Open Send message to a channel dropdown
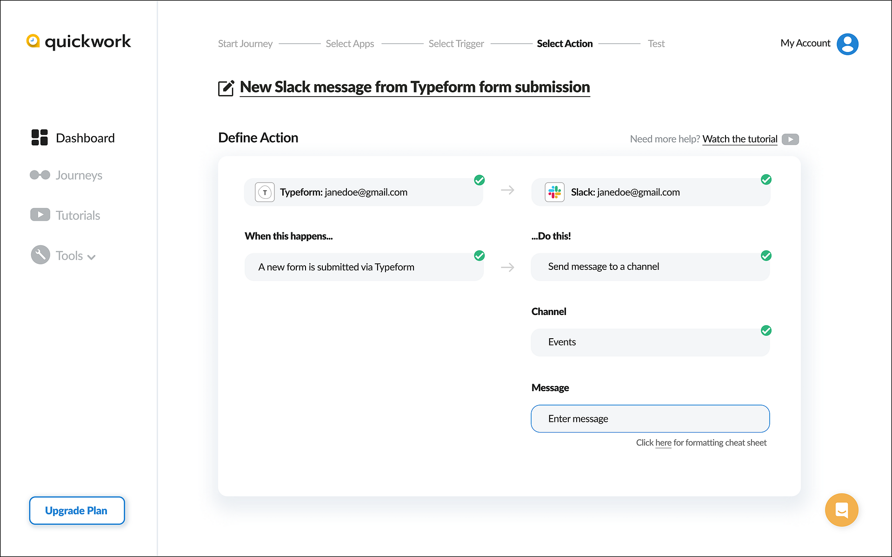This screenshot has width=892, height=557. coord(650,267)
